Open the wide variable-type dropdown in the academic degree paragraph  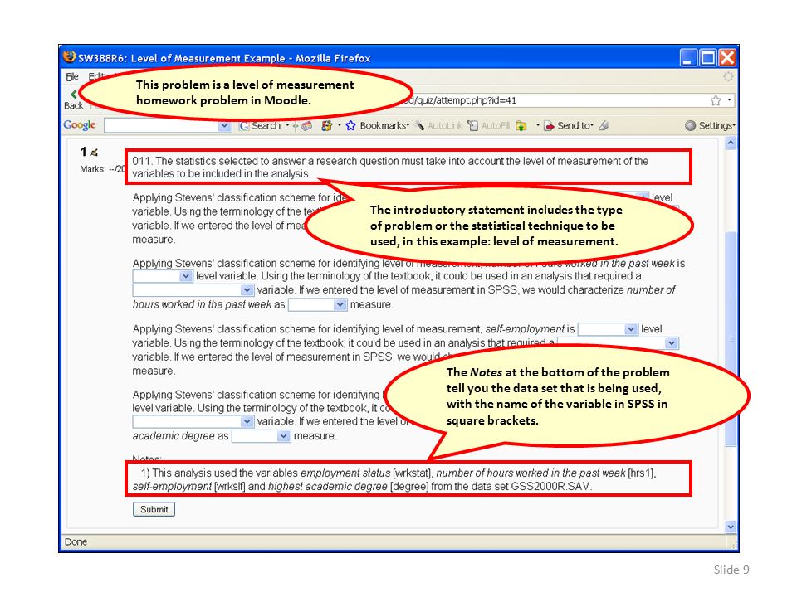193,421
